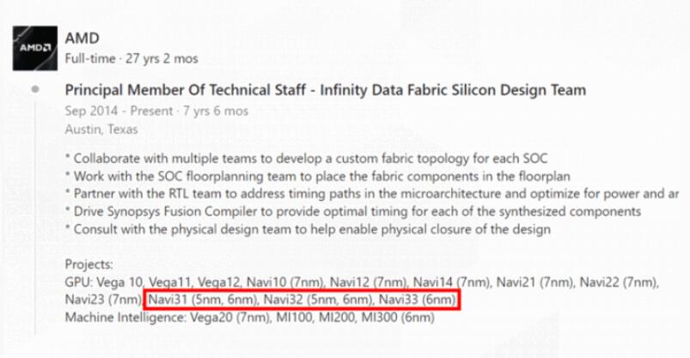Click the timeline bullet dot beside job title
The height and width of the screenshot is (358, 690).
click(34, 89)
